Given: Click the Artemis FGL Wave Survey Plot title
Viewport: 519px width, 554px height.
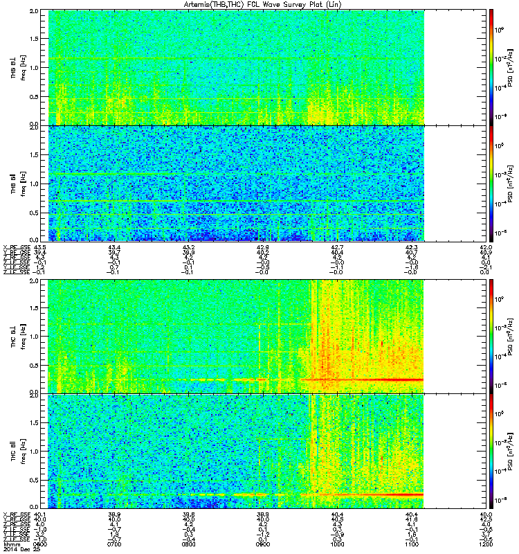Looking at the screenshot, I should (x=262, y=4).
